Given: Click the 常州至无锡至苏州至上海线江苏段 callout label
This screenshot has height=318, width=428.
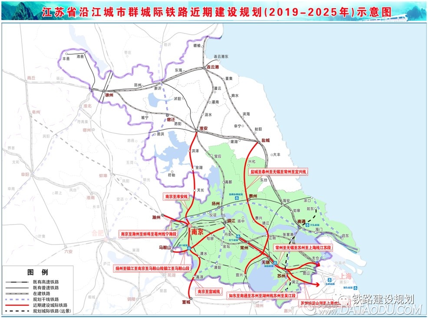Looking at the screenshot, I should tap(303, 248).
